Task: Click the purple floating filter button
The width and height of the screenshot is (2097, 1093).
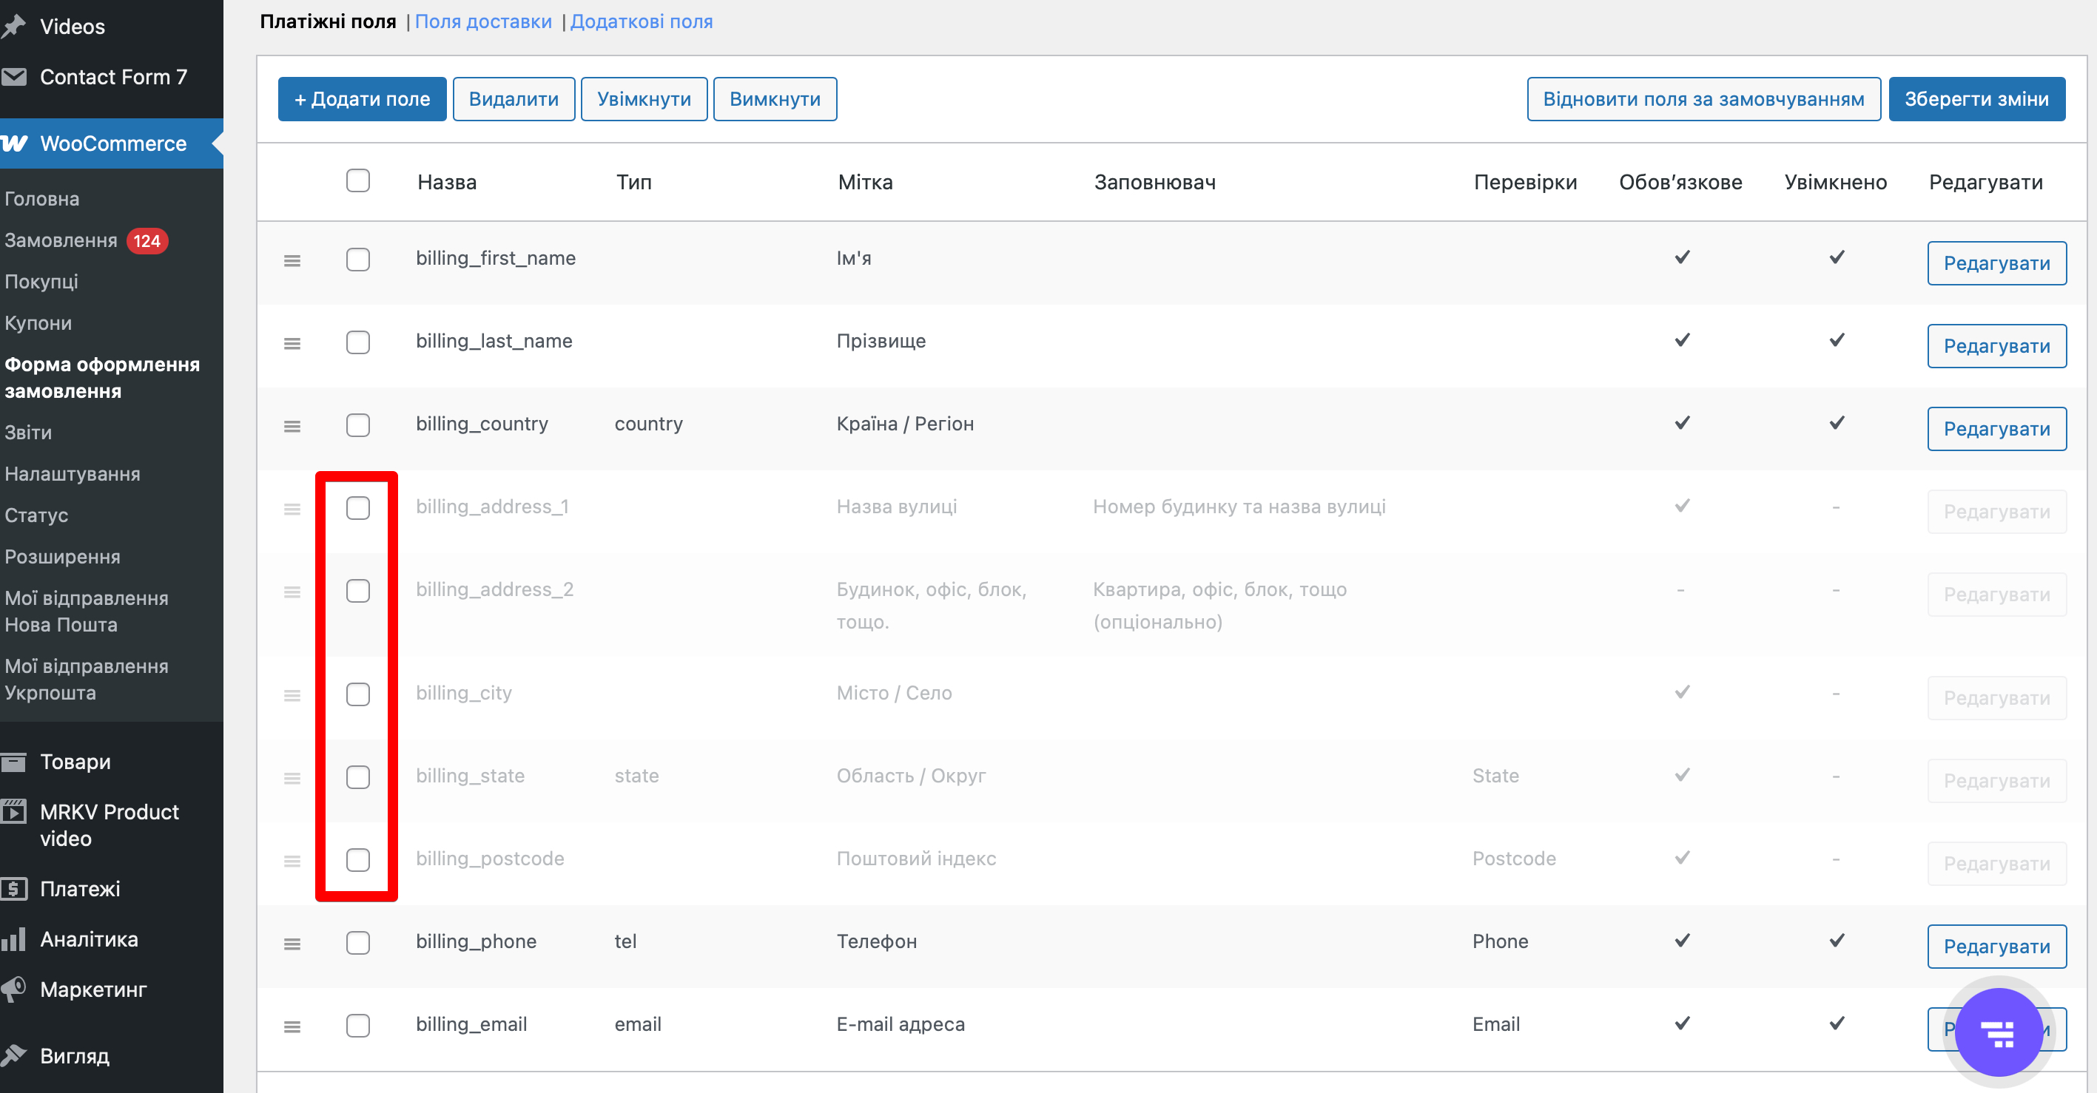Action: click(1998, 1032)
